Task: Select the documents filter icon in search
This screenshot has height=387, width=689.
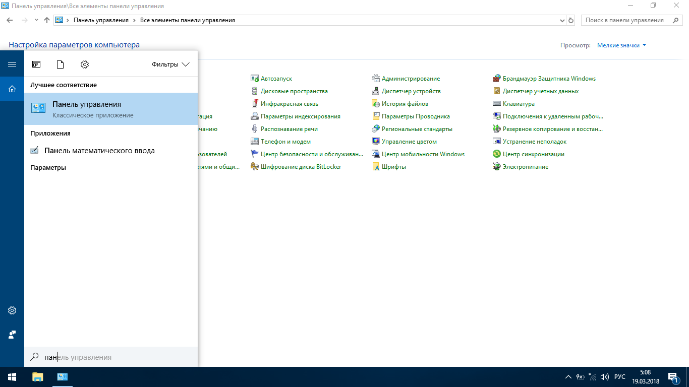Action: coord(61,64)
